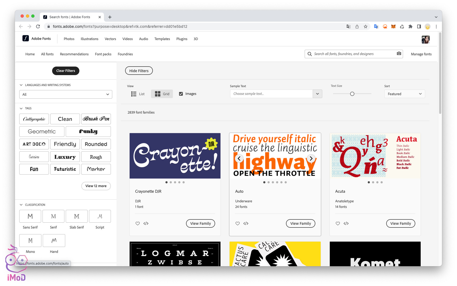Show next image on Auto font card
Viewport: 457px width, 286px height.
pos(311,159)
